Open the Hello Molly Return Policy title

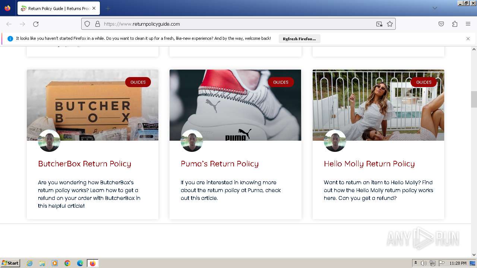[x=369, y=164]
